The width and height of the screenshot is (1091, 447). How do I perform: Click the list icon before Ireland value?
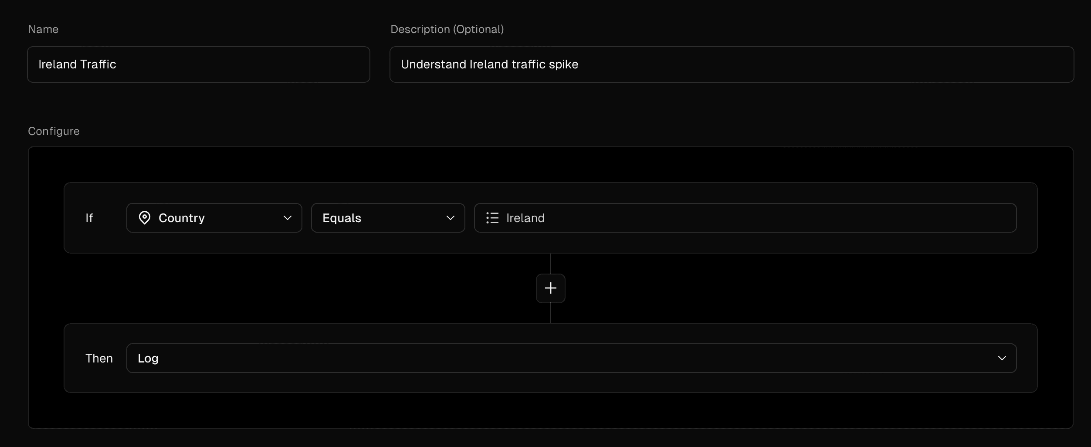pos(492,218)
